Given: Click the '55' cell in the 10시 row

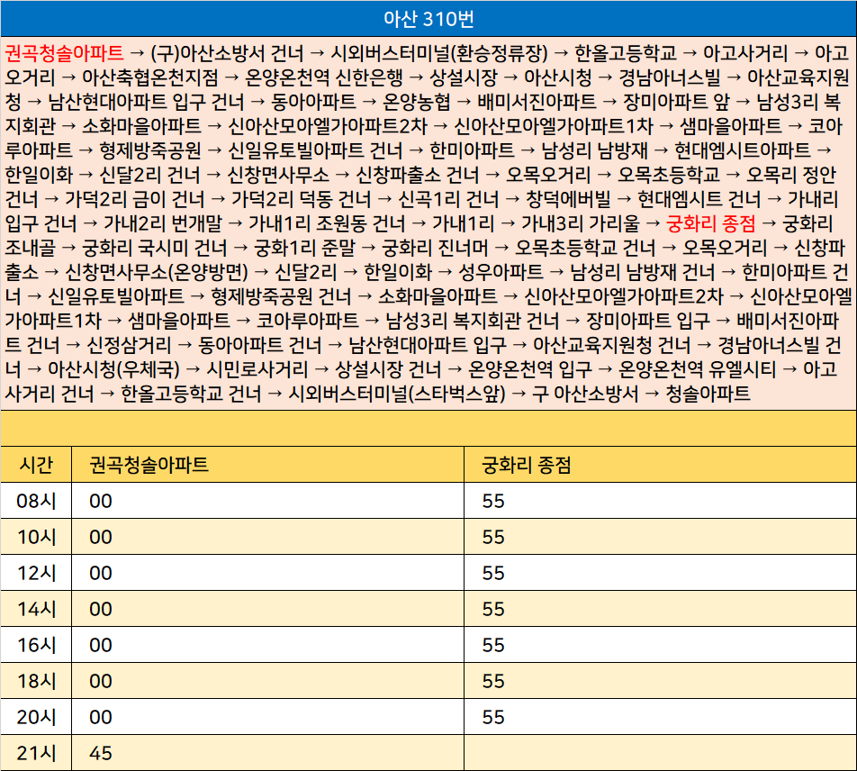Looking at the screenshot, I should pos(660,537).
